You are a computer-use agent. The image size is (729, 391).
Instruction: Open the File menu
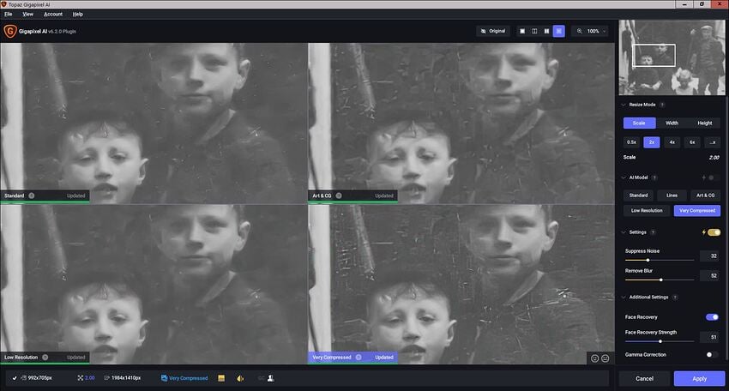point(9,15)
